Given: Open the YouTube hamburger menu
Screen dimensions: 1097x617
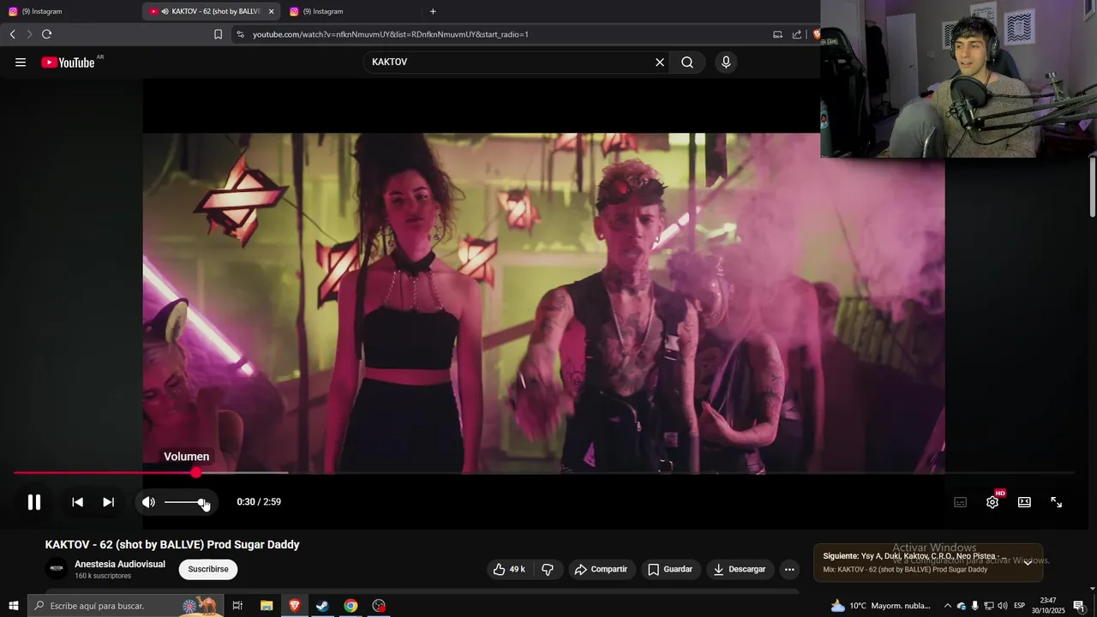Looking at the screenshot, I should click(21, 63).
